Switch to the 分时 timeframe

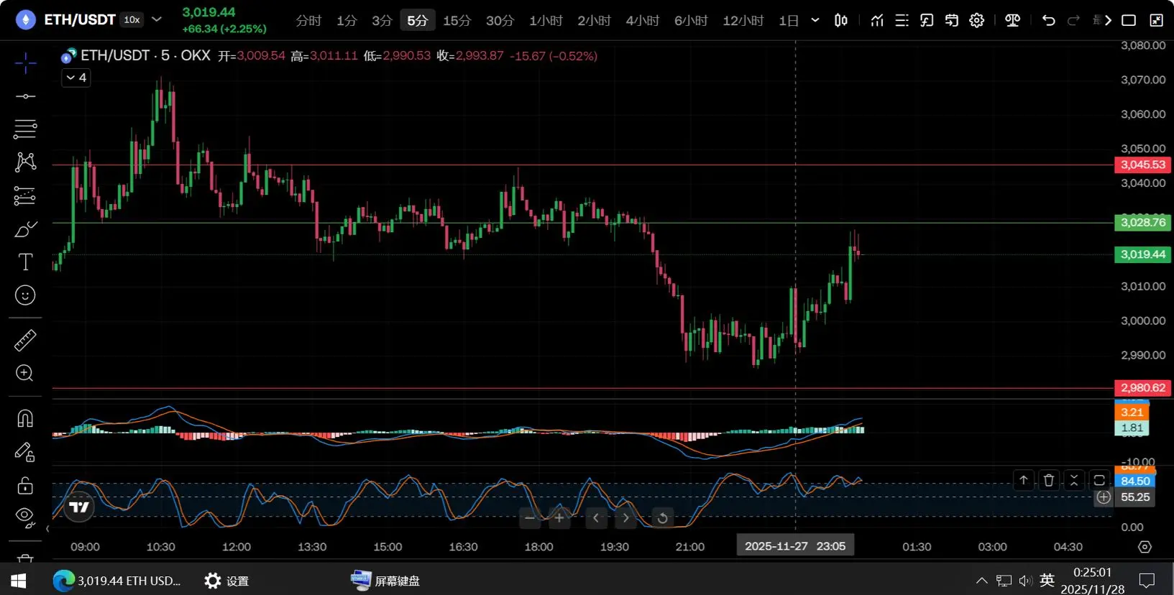pos(308,20)
